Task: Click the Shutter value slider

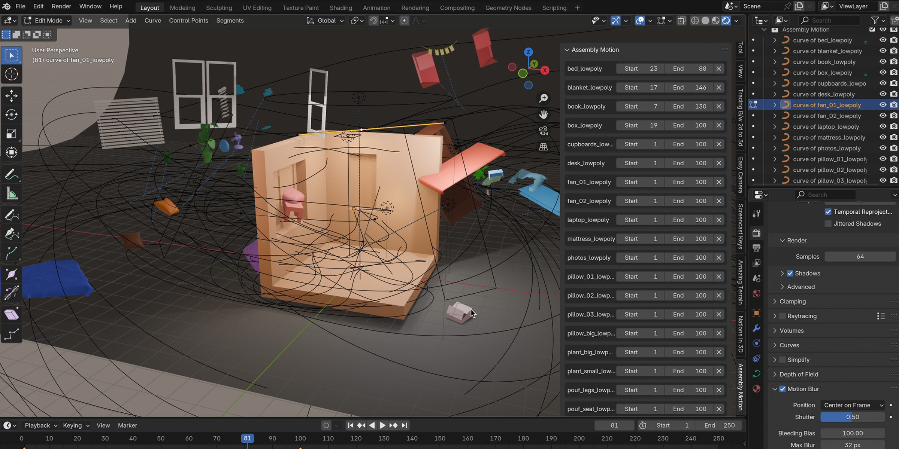Action: pos(853,417)
